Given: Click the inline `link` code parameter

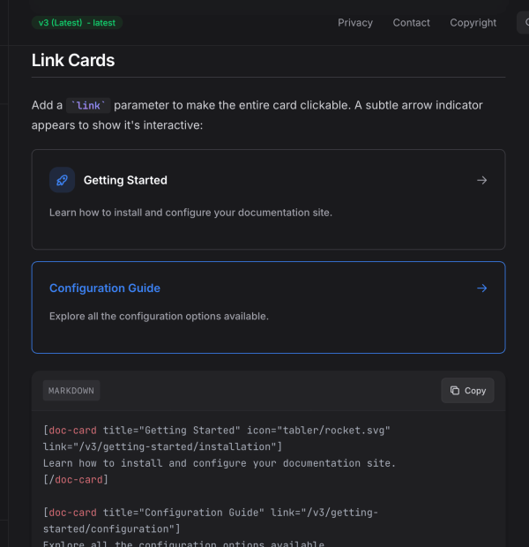Looking at the screenshot, I should pyautogui.click(x=88, y=106).
